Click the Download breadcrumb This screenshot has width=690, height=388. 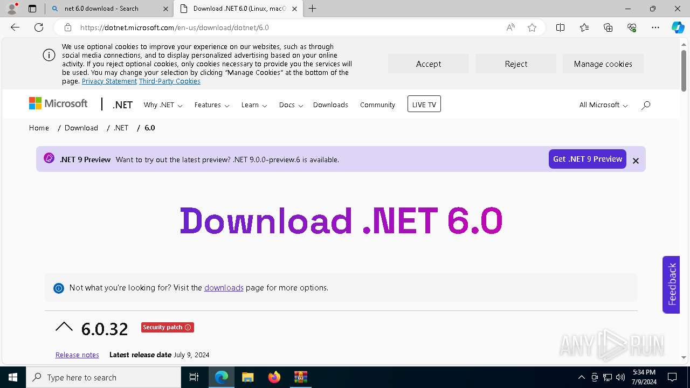tap(81, 128)
